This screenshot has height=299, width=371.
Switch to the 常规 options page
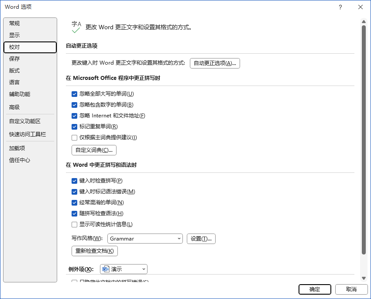(14, 23)
